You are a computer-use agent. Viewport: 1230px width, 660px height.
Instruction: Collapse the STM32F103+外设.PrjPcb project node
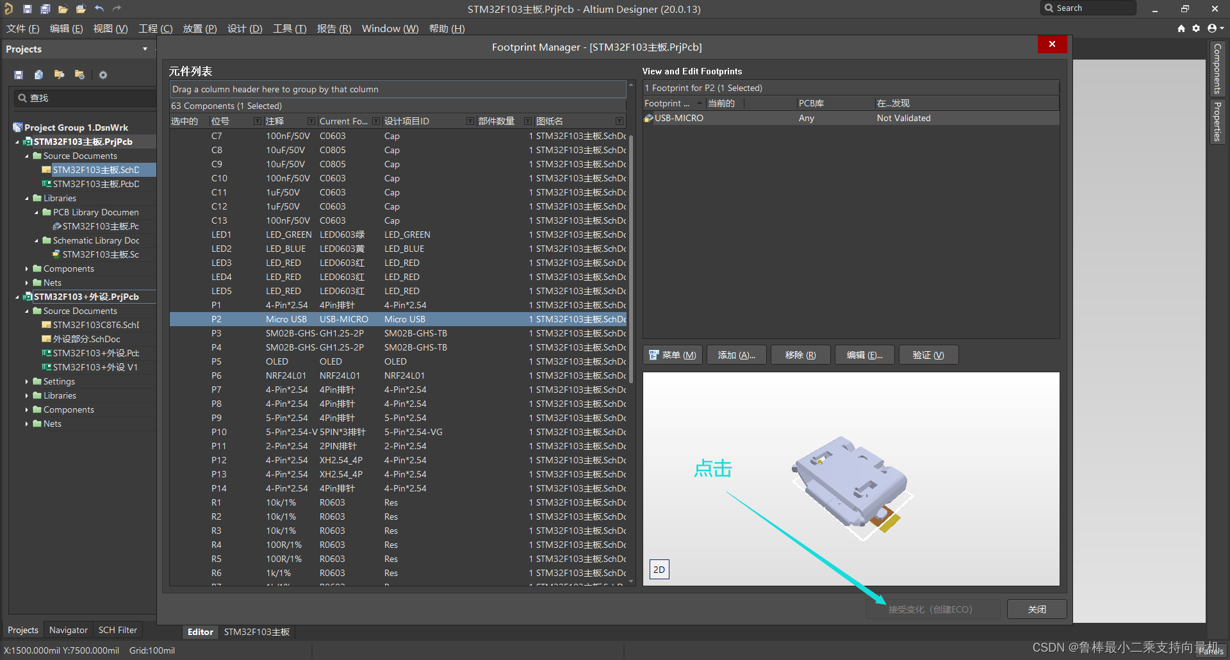point(17,297)
